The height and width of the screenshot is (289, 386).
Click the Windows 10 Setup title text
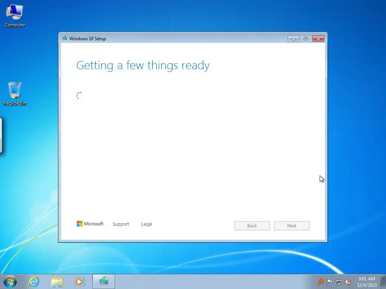pyautogui.click(x=87, y=39)
